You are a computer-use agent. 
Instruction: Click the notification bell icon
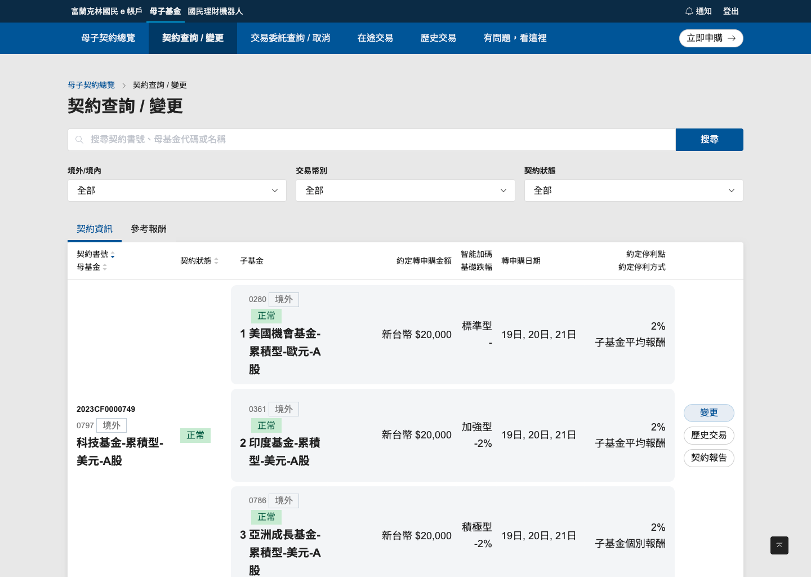pyautogui.click(x=689, y=11)
